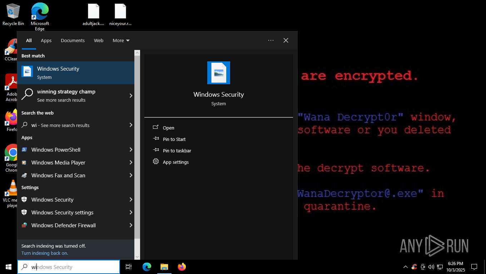Click 'Turn indexing back on' link
Screen dimensions: 486x274
tap(45, 253)
